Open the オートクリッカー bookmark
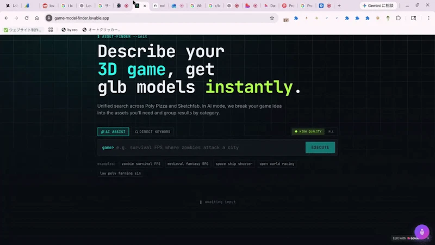The height and width of the screenshot is (245, 435). tap(101, 30)
